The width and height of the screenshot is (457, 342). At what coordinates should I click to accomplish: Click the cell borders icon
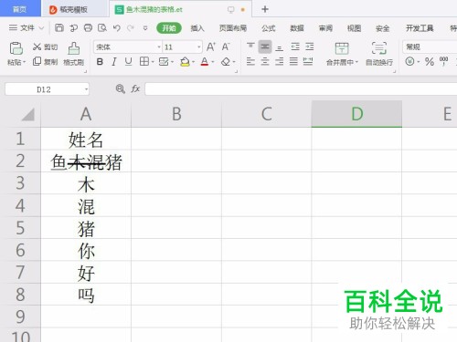click(144, 62)
